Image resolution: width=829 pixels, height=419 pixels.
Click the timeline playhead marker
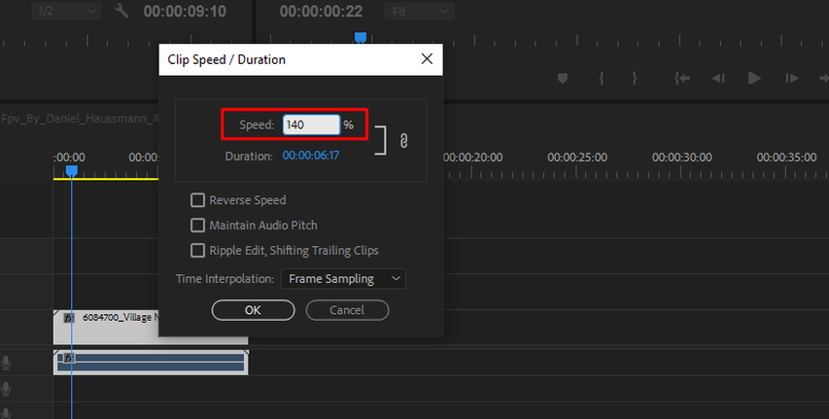tap(71, 171)
